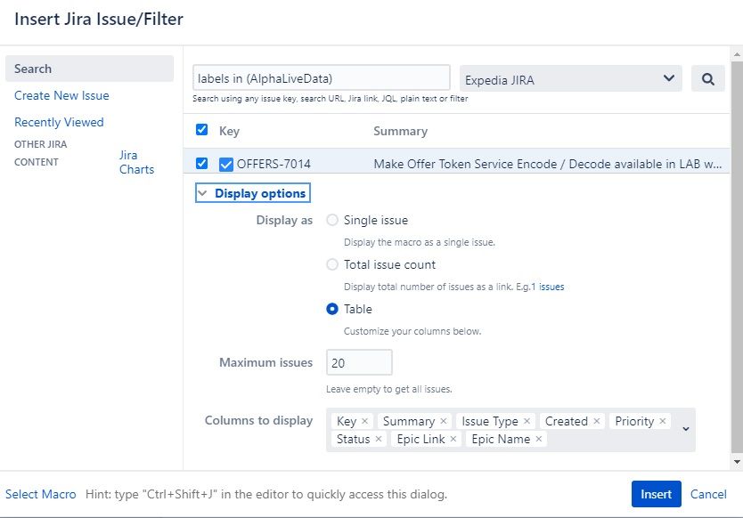
Task: Remove the Summary column tag
Action: (x=444, y=421)
